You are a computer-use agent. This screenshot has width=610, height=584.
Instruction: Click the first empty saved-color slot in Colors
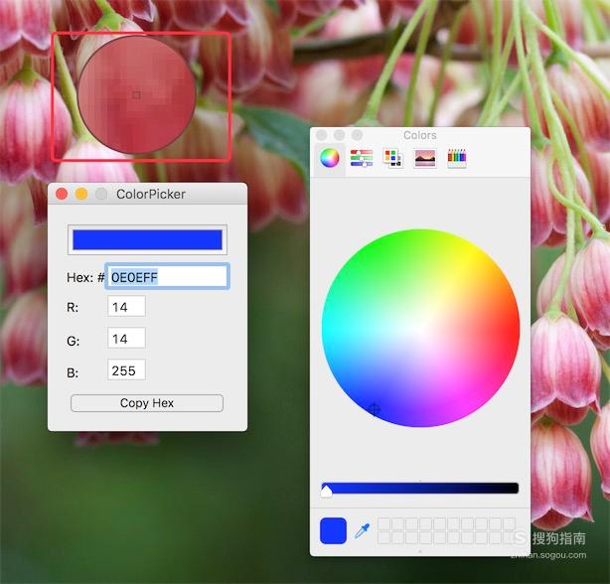(x=383, y=523)
